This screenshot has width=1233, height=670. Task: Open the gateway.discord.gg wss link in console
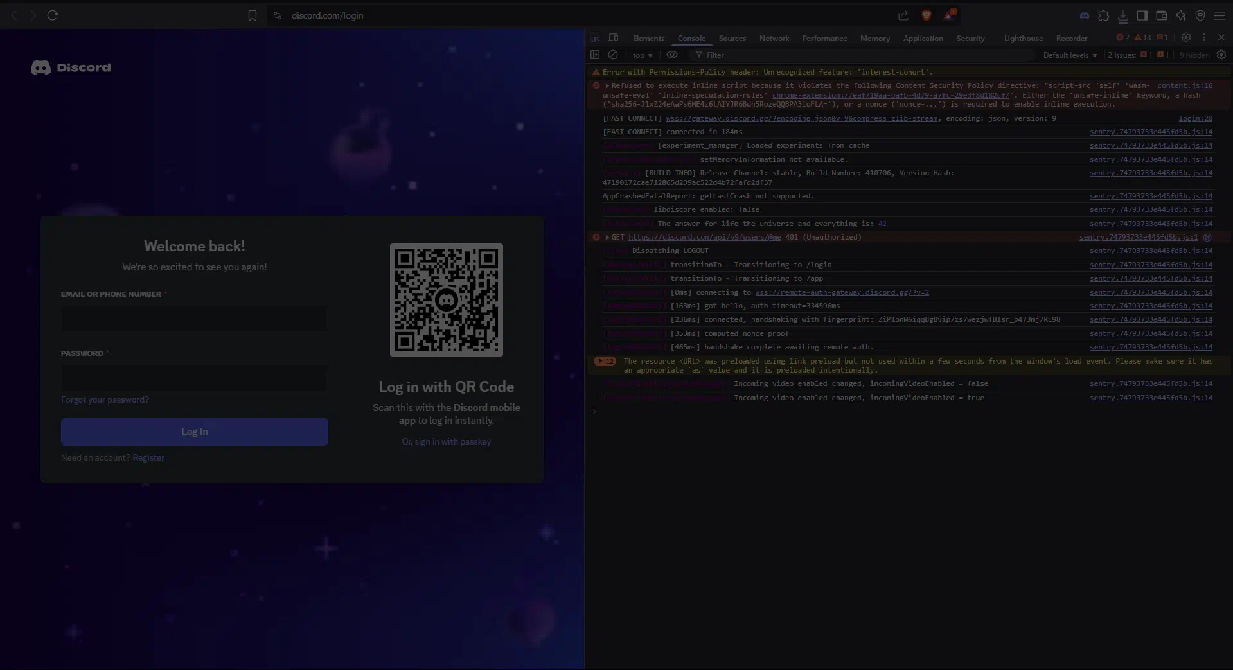point(801,118)
